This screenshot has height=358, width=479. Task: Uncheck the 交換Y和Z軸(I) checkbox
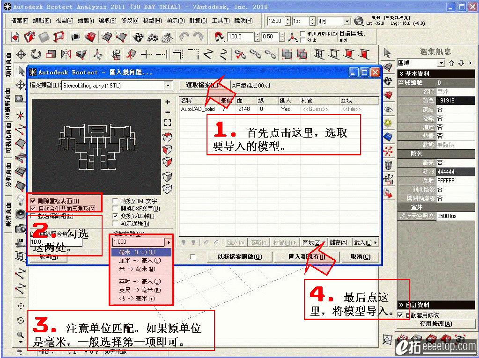[x=115, y=216]
